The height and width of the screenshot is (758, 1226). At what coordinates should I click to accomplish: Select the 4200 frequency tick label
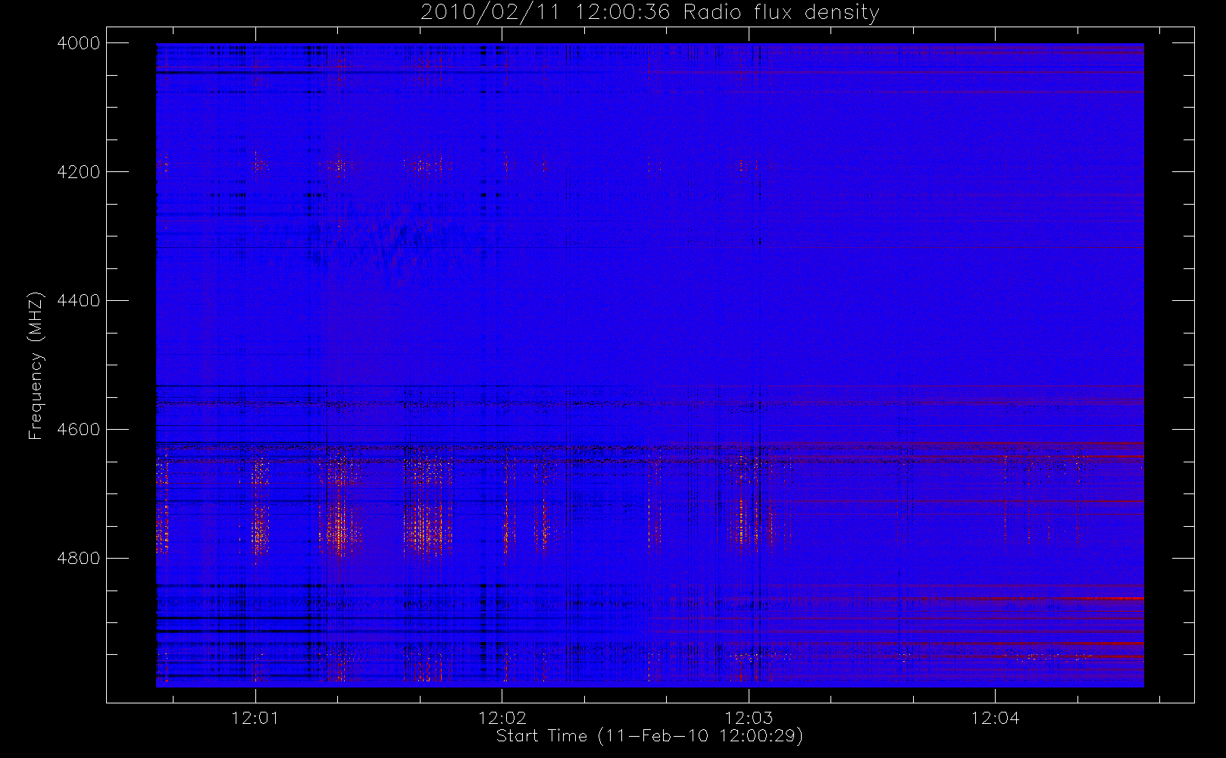click(x=79, y=172)
